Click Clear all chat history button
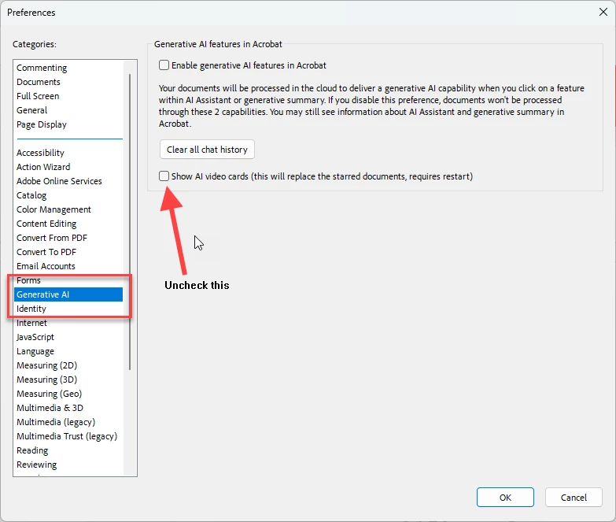 tap(207, 150)
